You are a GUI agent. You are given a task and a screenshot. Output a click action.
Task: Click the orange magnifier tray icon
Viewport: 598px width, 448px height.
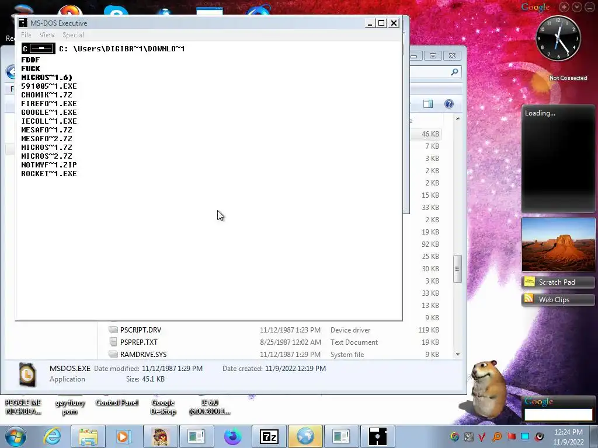497,436
